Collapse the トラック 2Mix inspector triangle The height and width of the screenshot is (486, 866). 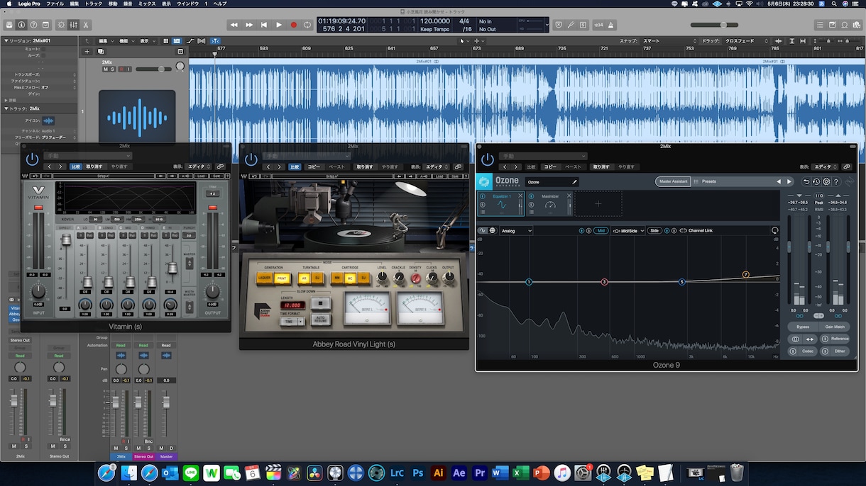(6, 108)
